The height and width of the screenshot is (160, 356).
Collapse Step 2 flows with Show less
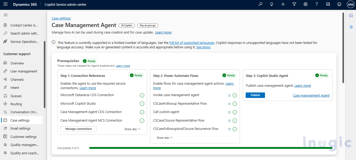pos(165,138)
